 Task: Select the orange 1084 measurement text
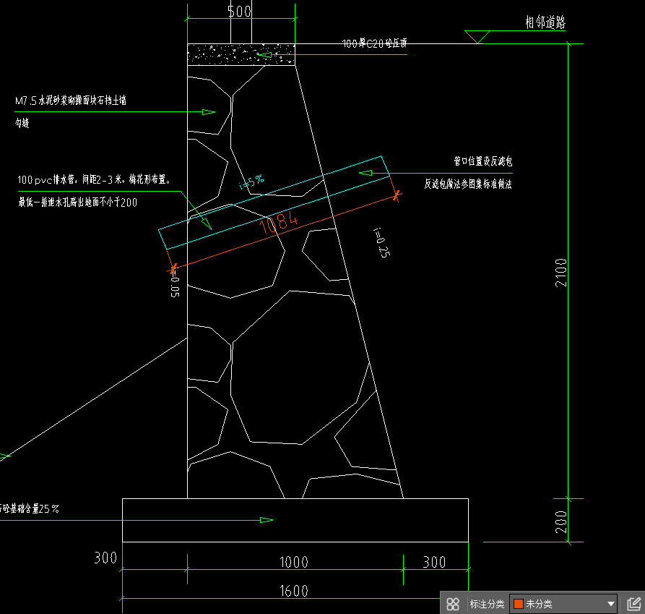278,223
